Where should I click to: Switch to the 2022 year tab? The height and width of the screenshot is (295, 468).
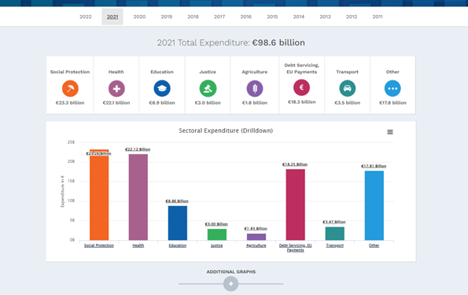pos(86,17)
